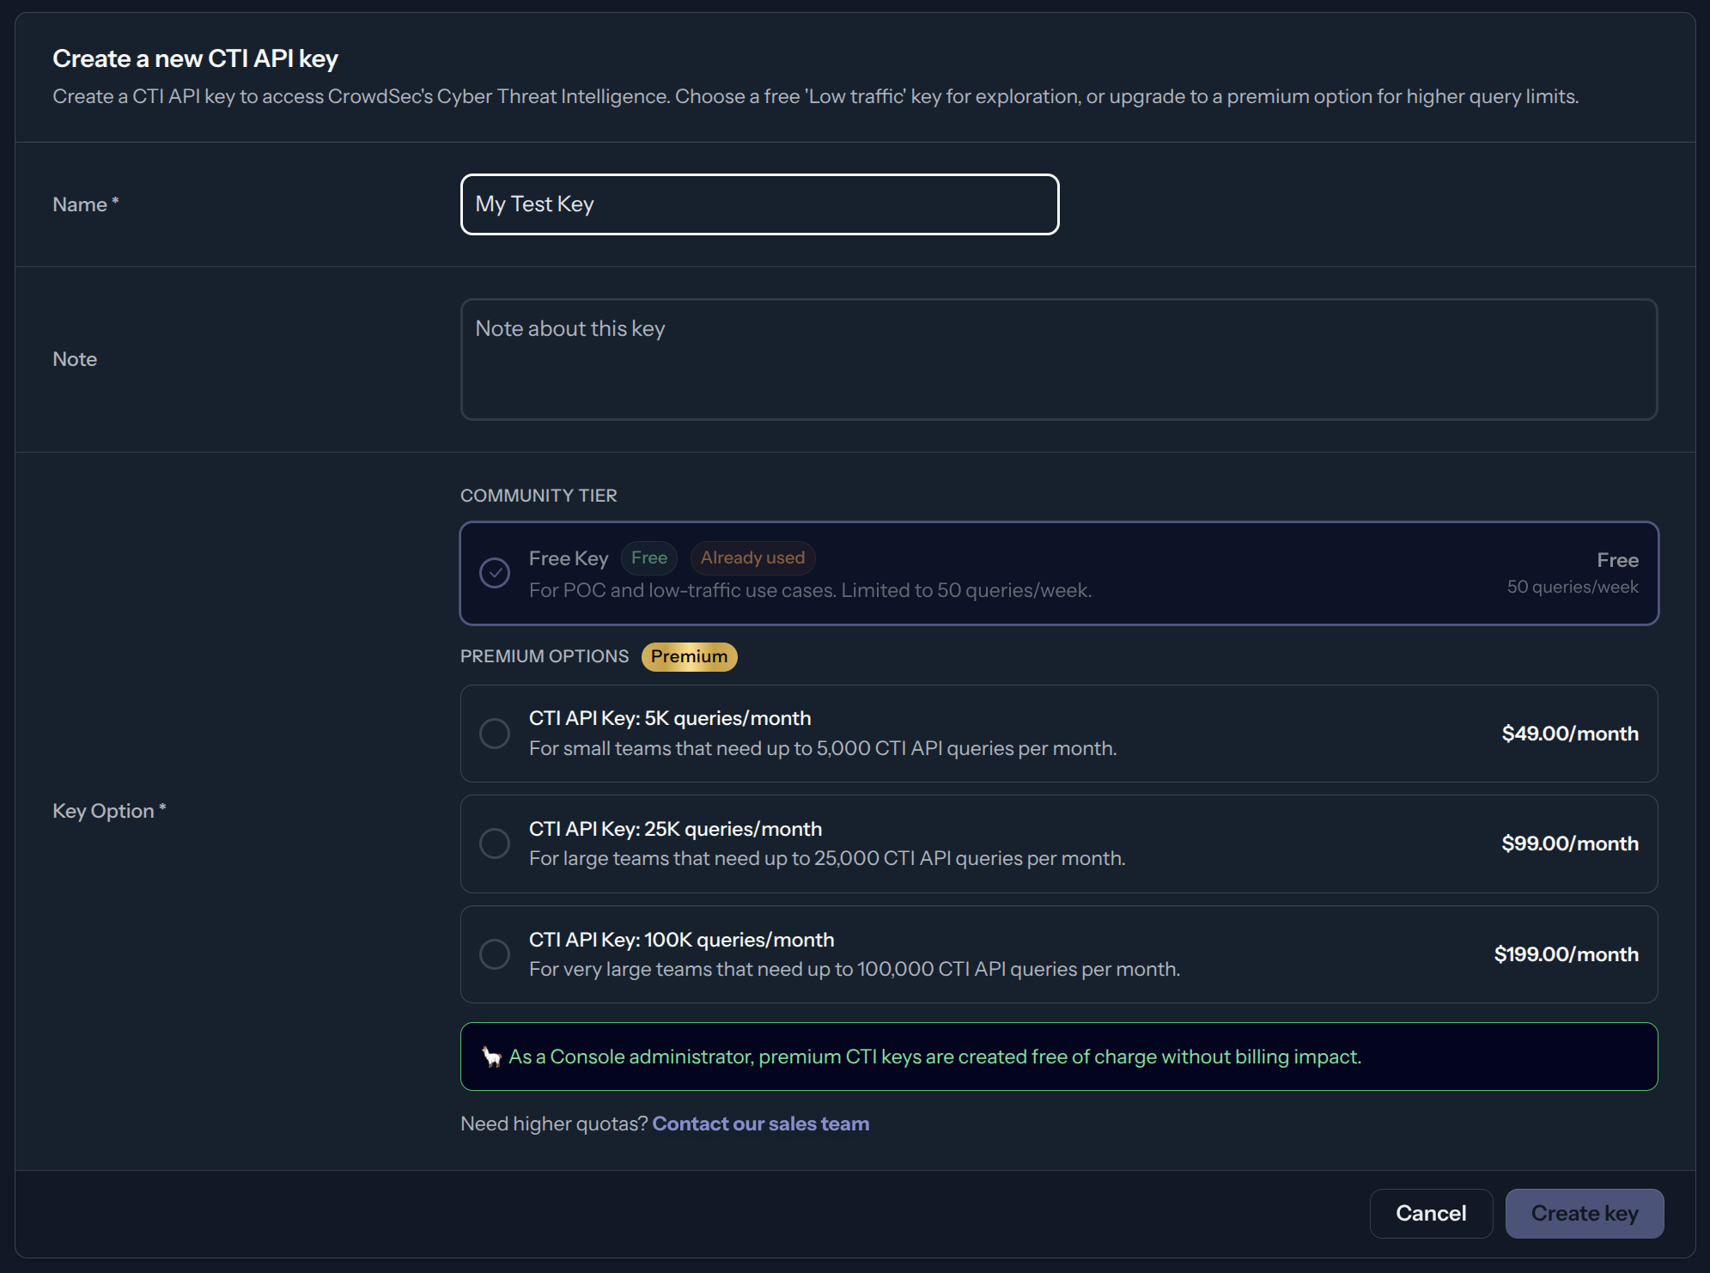This screenshot has height=1273, width=1710.
Task: Select the 5K queries/month radio button
Action: [x=495, y=734]
